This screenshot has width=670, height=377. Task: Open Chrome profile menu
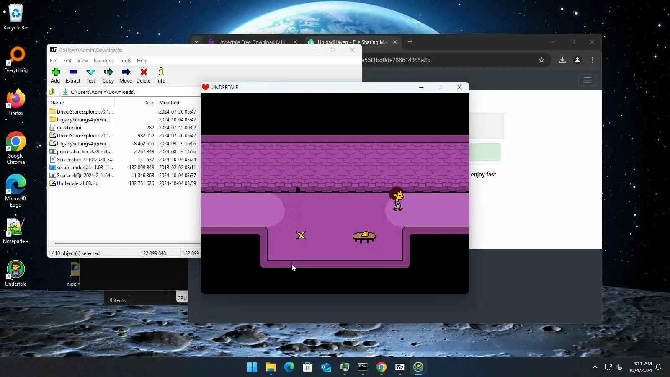577,60
